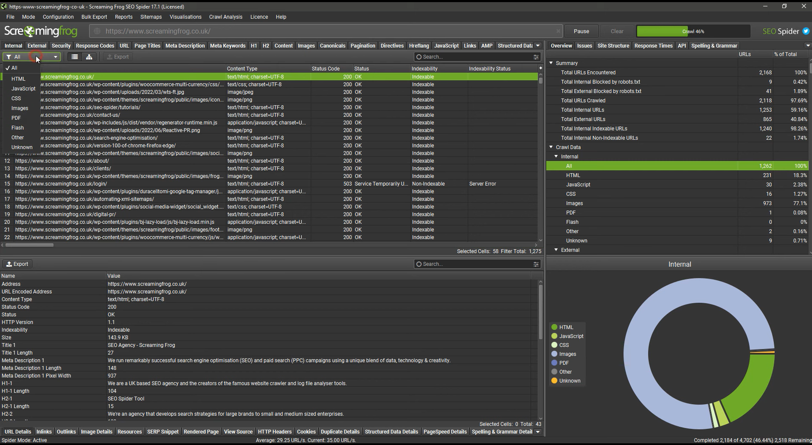Viewport: 812px width, 445px height.
Task: Click the Clear button
Action: (x=617, y=31)
